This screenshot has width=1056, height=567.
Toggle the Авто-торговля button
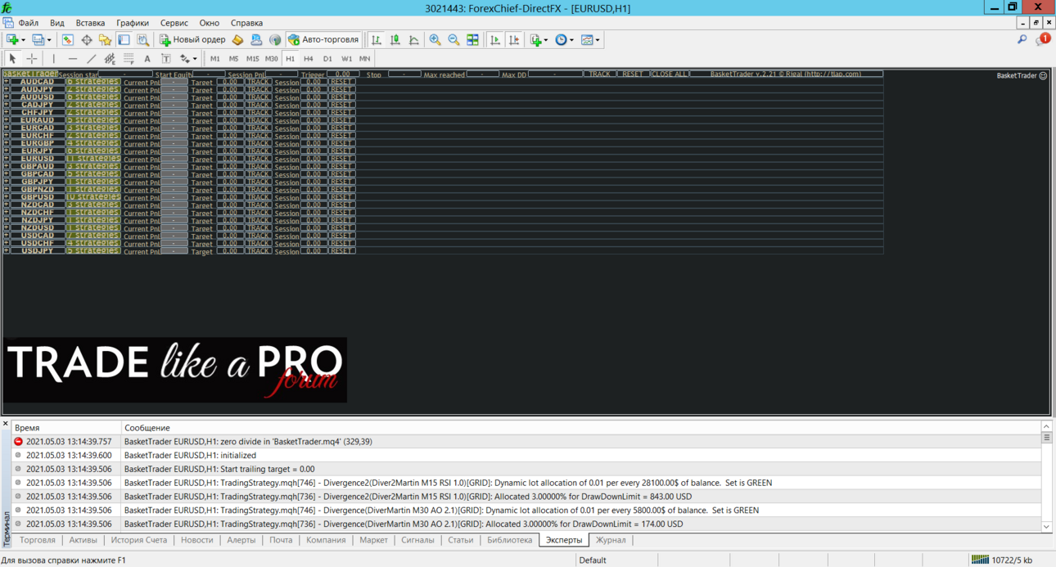[323, 39]
